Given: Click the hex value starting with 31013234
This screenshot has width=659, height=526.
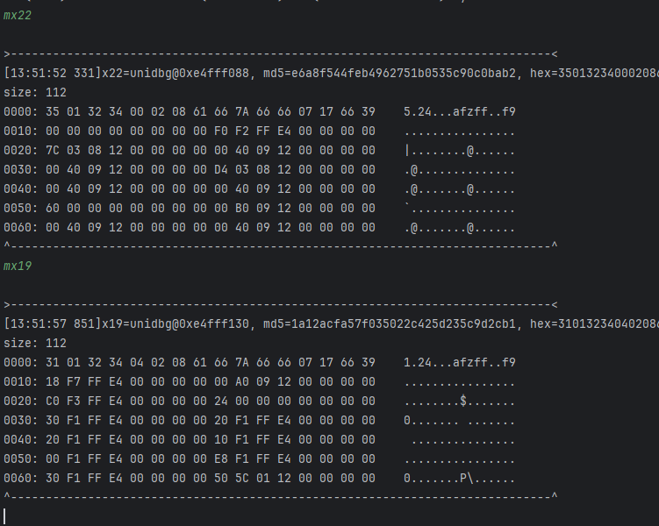Looking at the screenshot, I should coord(605,323).
